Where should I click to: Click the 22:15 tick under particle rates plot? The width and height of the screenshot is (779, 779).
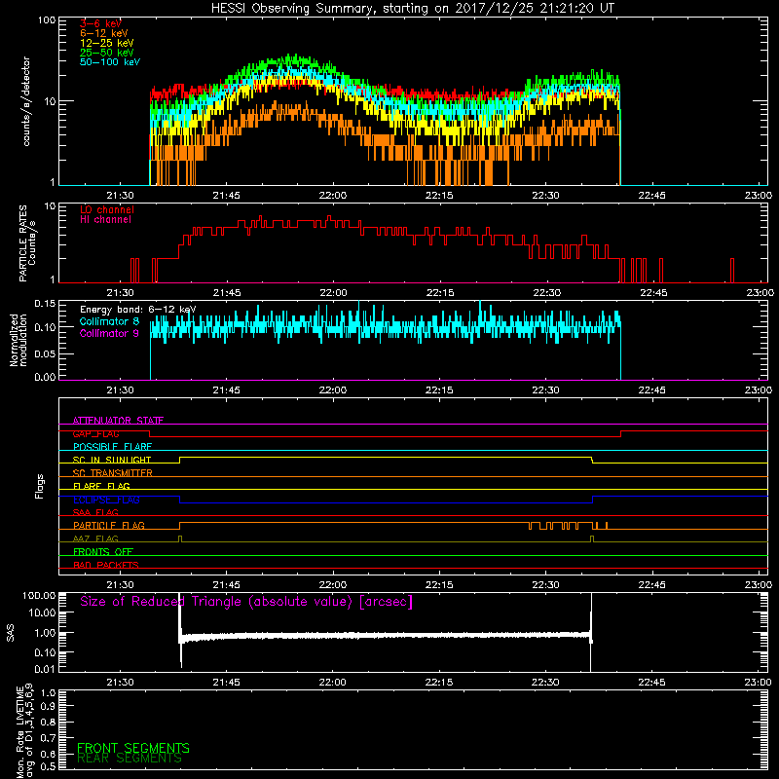click(x=440, y=293)
